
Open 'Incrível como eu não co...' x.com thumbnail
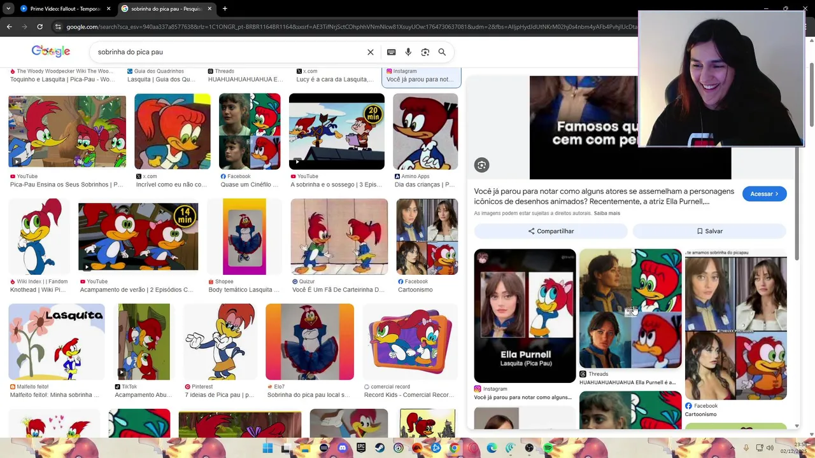point(173,132)
